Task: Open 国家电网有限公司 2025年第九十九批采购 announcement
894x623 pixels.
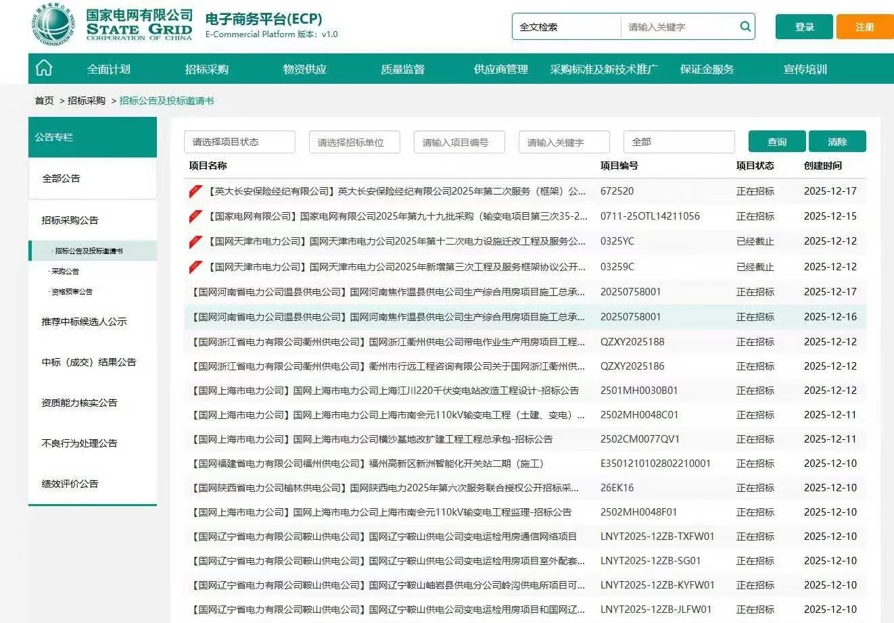Action: (x=398, y=216)
